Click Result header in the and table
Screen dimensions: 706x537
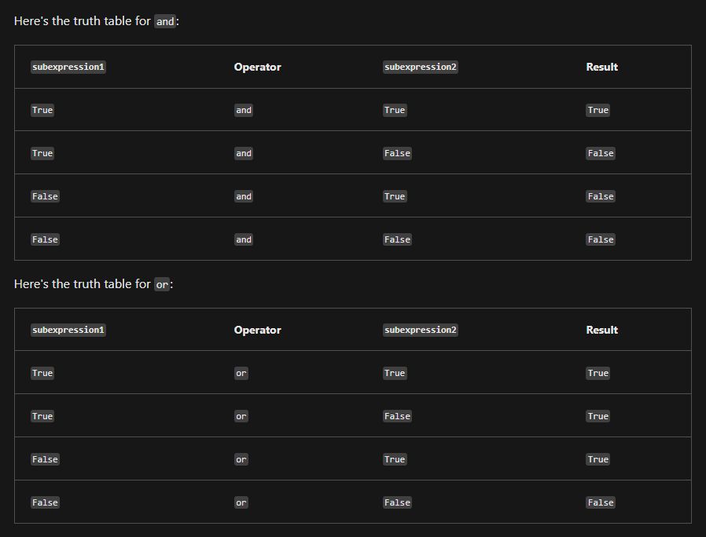602,67
